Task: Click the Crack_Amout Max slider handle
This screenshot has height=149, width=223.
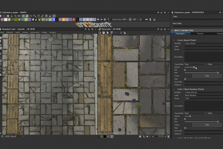Action: point(218,73)
